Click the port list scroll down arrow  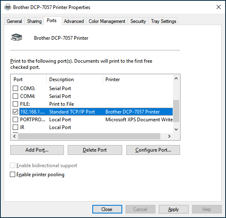(176, 129)
